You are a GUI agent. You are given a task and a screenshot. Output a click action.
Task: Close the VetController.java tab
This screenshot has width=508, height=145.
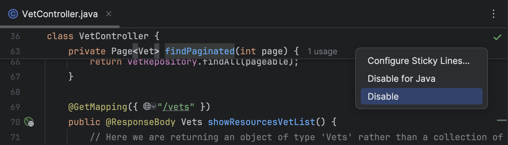[x=109, y=14]
